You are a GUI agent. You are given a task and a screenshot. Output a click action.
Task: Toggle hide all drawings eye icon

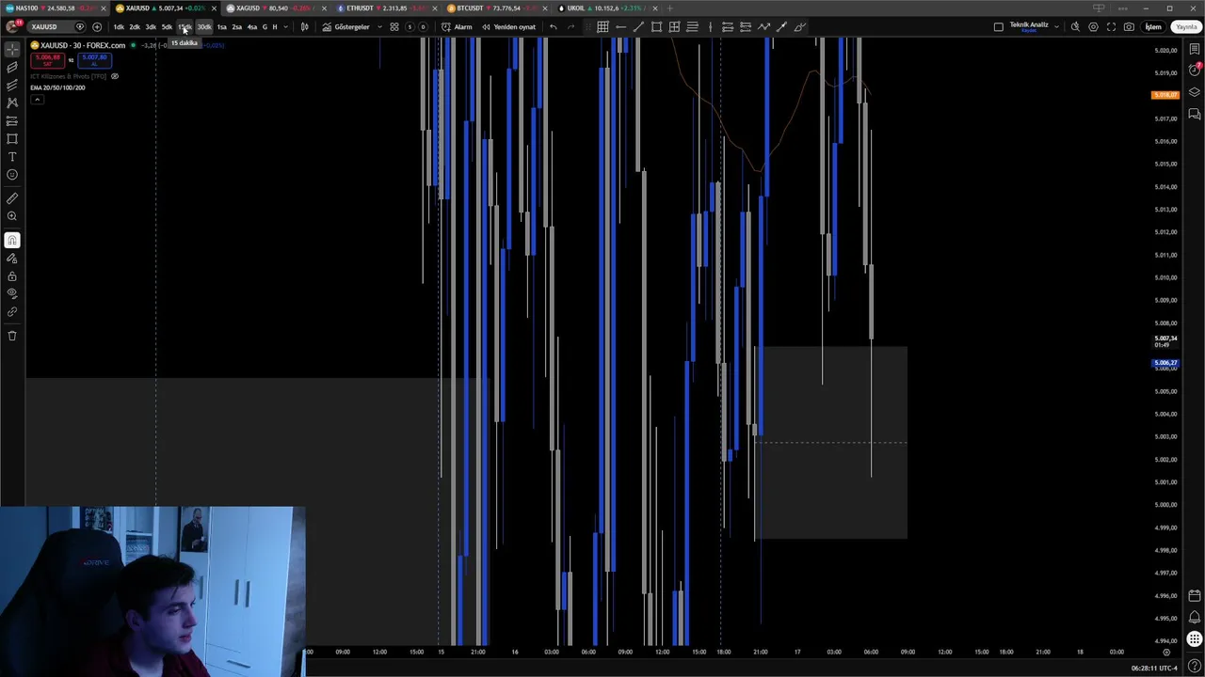coord(12,294)
